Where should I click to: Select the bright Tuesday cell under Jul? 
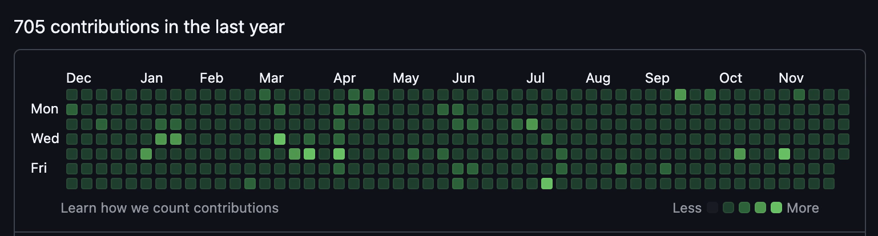click(532, 124)
